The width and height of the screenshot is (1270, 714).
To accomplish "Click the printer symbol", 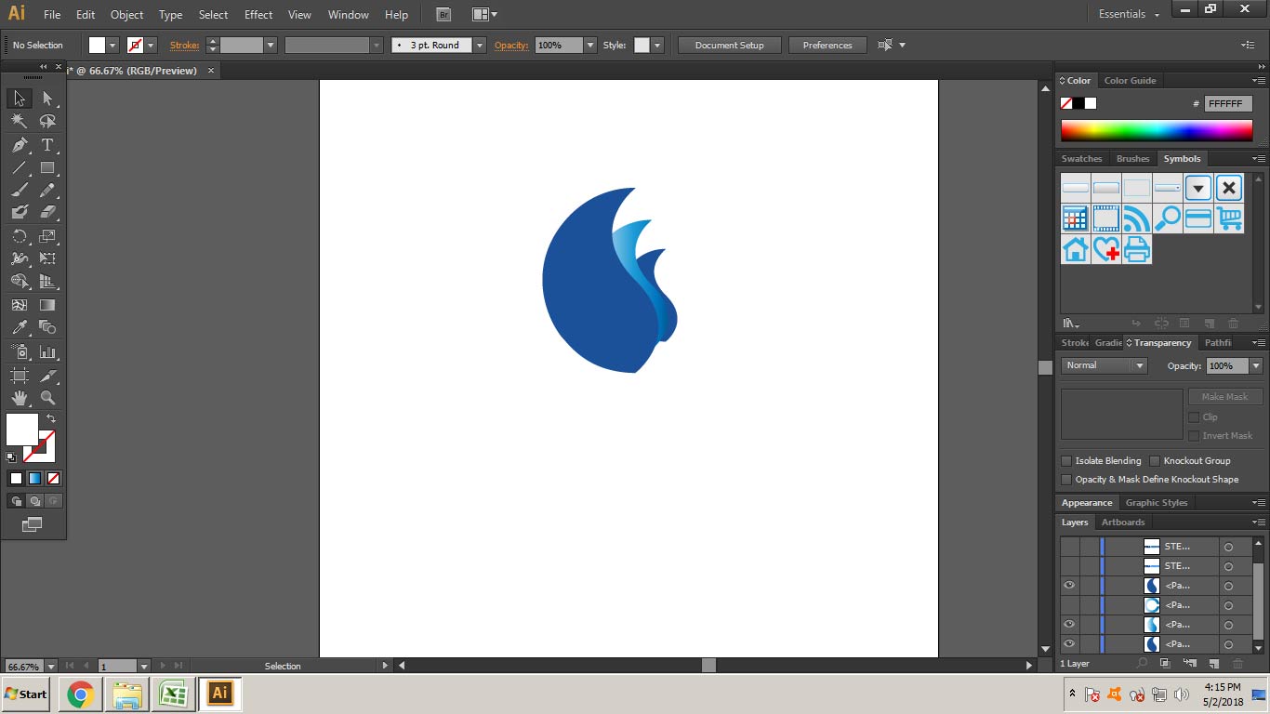I will 1137,249.
